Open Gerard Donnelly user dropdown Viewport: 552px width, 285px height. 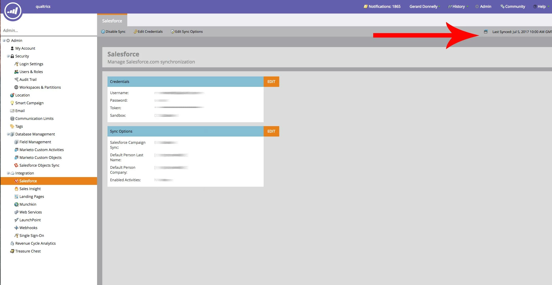pos(424,7)
